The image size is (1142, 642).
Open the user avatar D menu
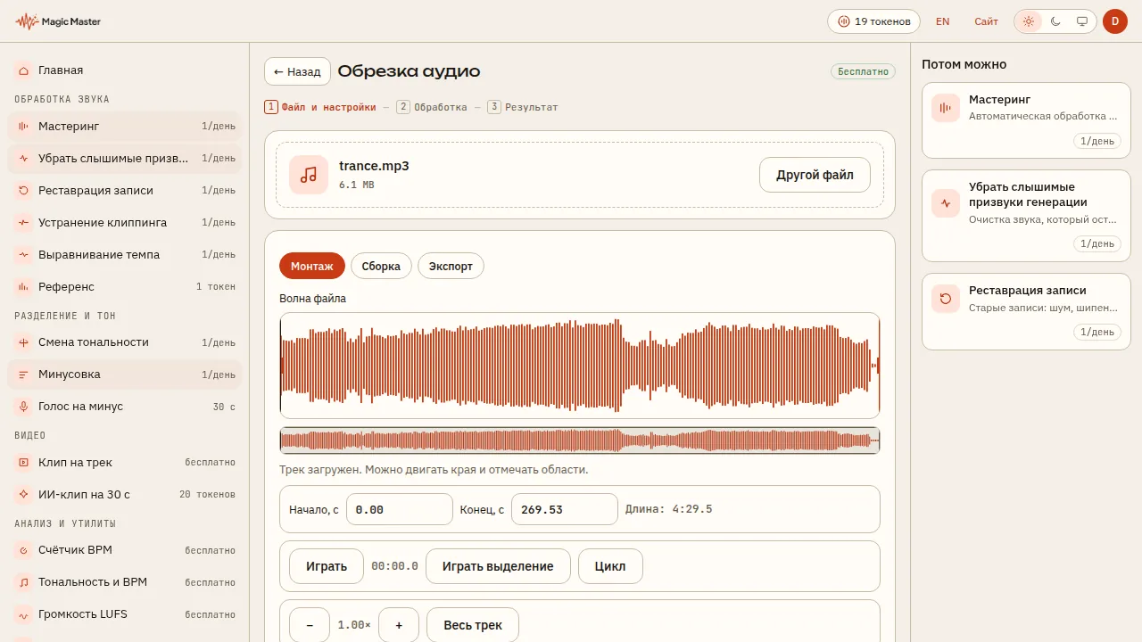coord(1115,21)
